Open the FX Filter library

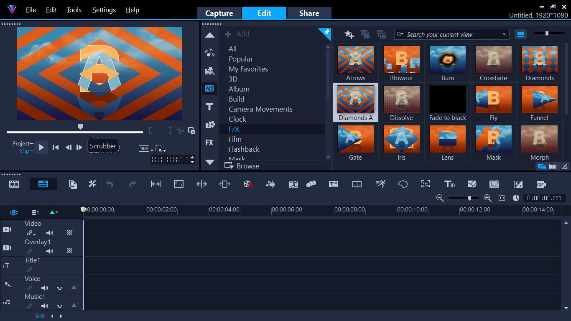[209, 143]
